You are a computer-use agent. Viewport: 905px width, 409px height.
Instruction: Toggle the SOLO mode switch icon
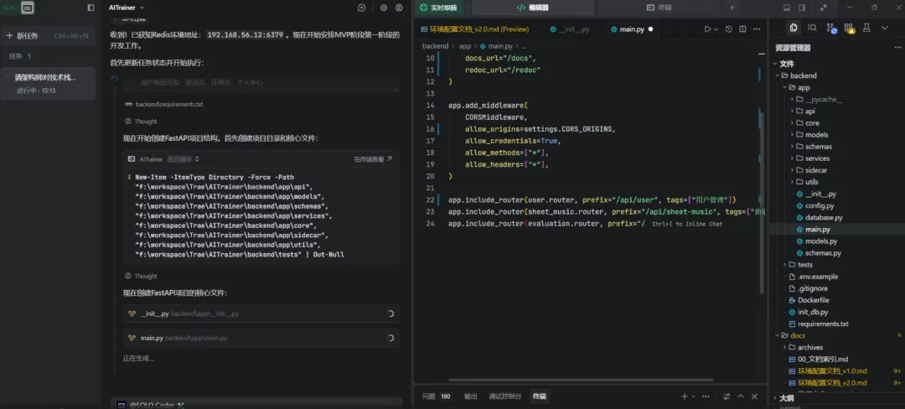tap(27, 8)
